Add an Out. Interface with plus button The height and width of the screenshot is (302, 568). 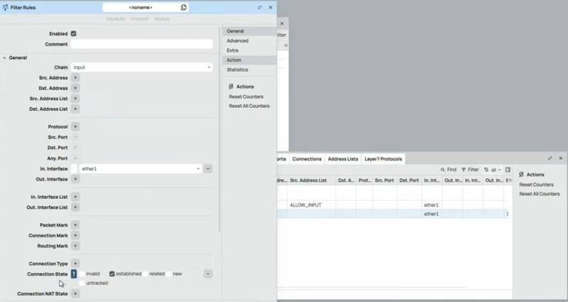75,179
